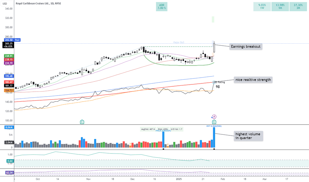Select the Earnings breakout annotation
This screenshot has width=309, height=182.
pyautogui.click(x=246, y=46)
